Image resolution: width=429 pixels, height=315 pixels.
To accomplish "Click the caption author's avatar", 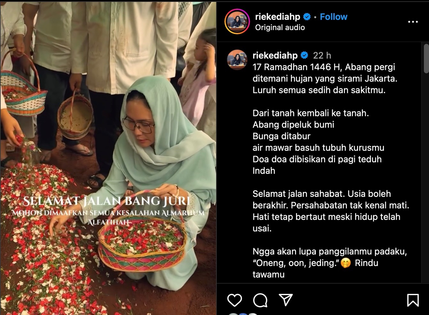I will point(237,60).
